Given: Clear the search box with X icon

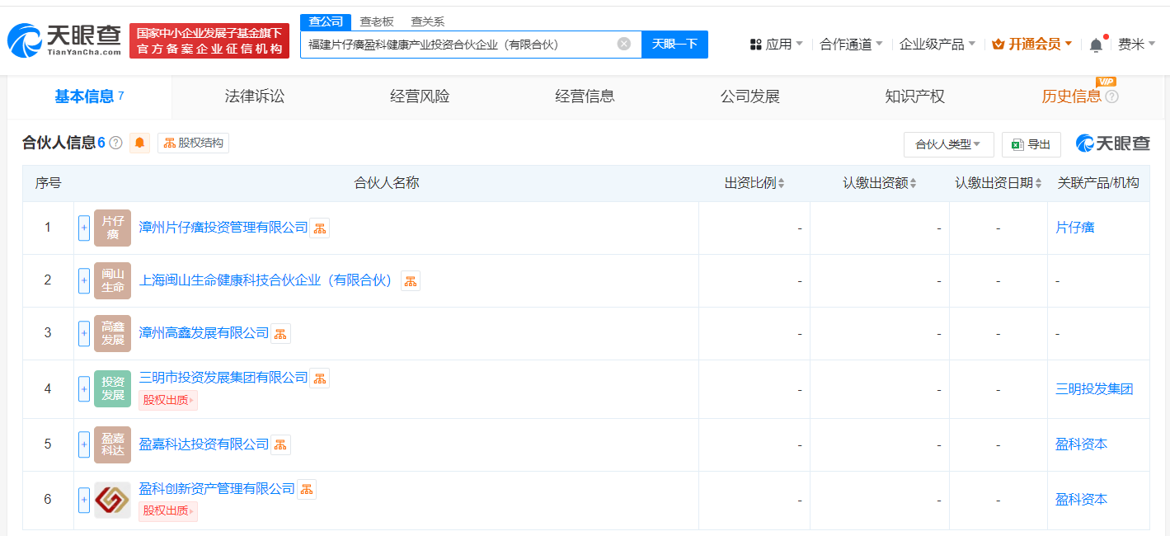Looking at the screenshot, I should click(624, 44).
